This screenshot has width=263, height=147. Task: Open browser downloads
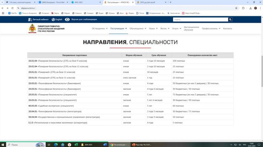(x=250, y=8)
